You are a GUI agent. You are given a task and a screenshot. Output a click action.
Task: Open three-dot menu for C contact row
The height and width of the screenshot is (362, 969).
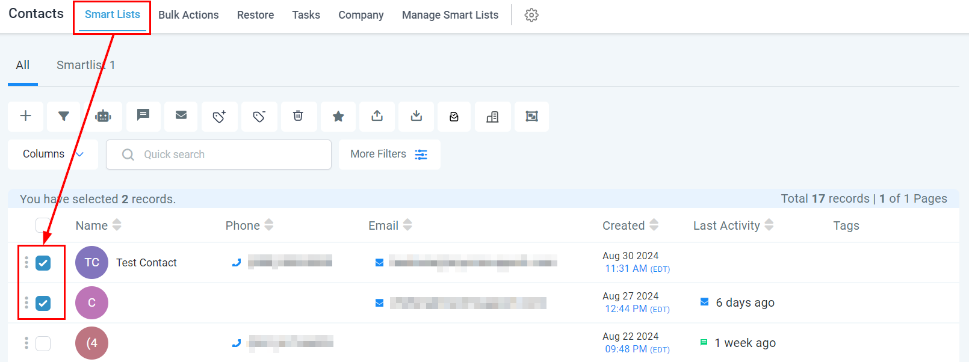click(26, 303)
